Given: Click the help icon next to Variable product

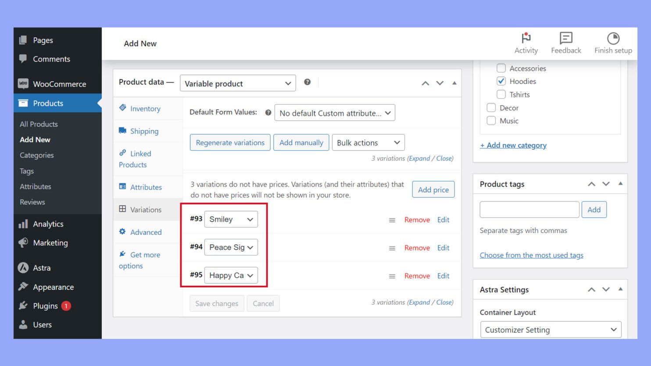Looking at the screenshot, I should pos(307,82).
